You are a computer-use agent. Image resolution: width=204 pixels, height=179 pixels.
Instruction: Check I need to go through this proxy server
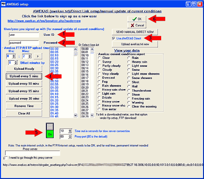[x=6, y=158]
